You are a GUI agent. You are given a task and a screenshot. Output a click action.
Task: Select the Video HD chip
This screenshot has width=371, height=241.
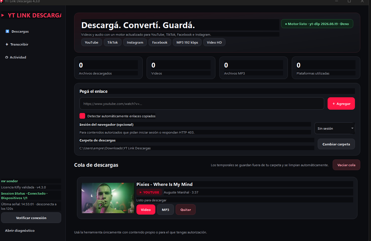[x=214, y=42]
